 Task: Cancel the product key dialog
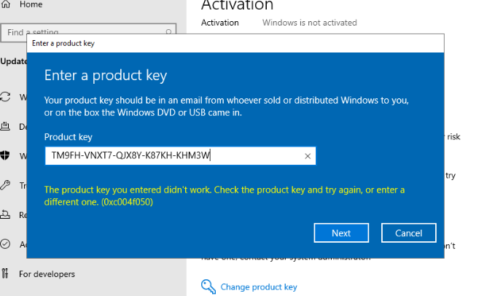(x=409, y=233)
